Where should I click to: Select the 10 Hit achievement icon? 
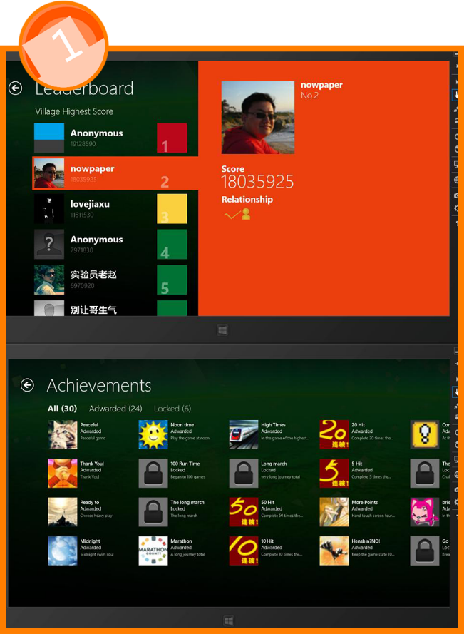pyautogui.click(x=244, y=551)
